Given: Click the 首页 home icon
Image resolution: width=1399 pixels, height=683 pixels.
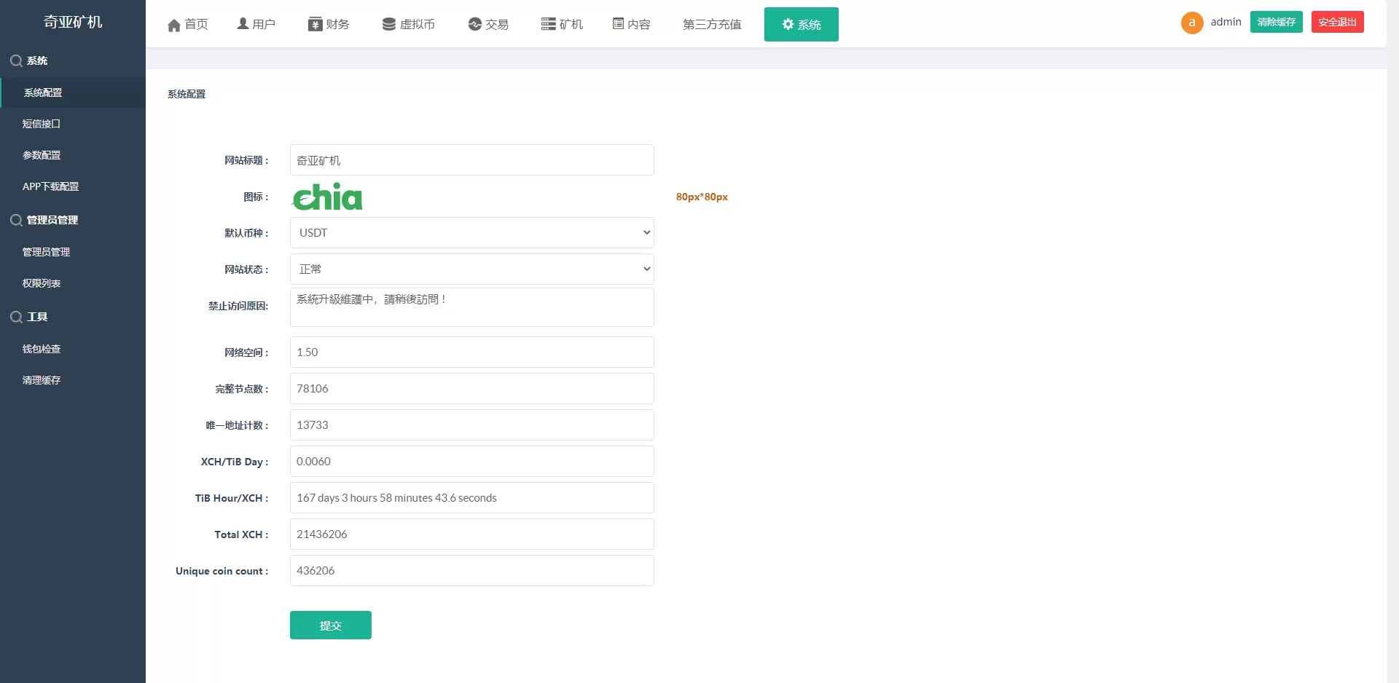Looking at the screenshot, I should click(x=174, y=24).
